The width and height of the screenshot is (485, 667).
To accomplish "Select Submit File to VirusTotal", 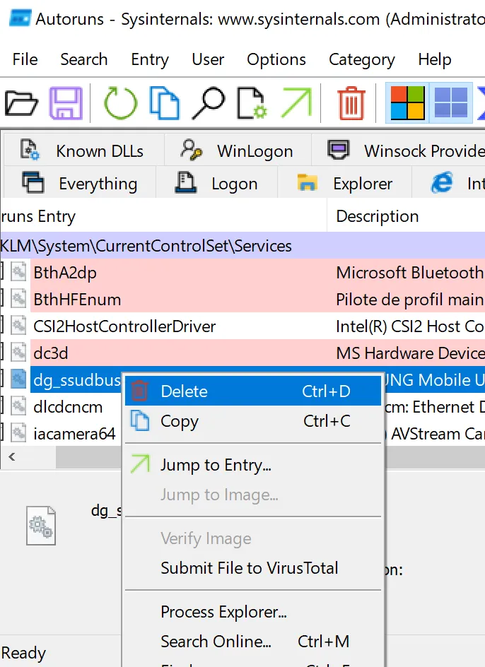I will click(x=253, y=567).
